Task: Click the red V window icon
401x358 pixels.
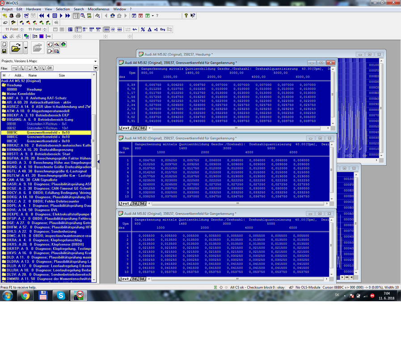Action: [x=141, y=16]
